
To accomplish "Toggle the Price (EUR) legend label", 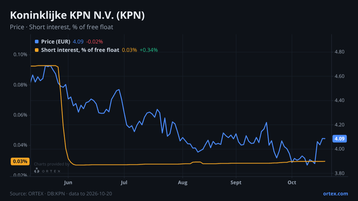I will [55, 42].
